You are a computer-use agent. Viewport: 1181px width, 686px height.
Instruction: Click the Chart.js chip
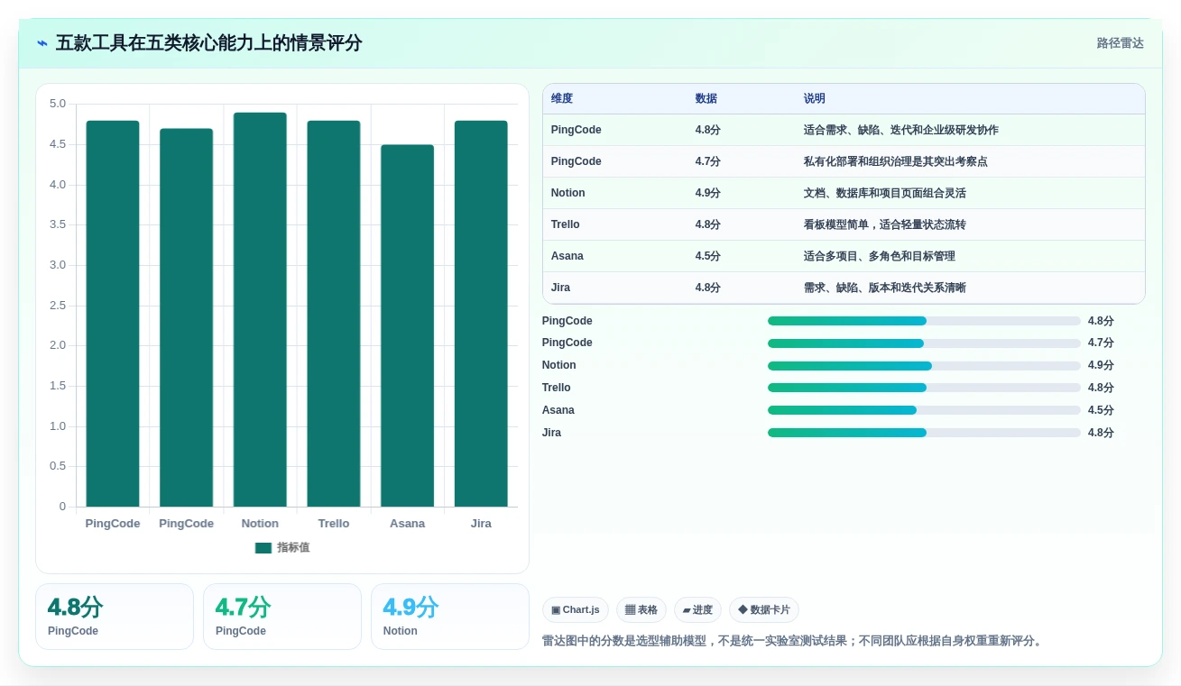tap(576, 610)
